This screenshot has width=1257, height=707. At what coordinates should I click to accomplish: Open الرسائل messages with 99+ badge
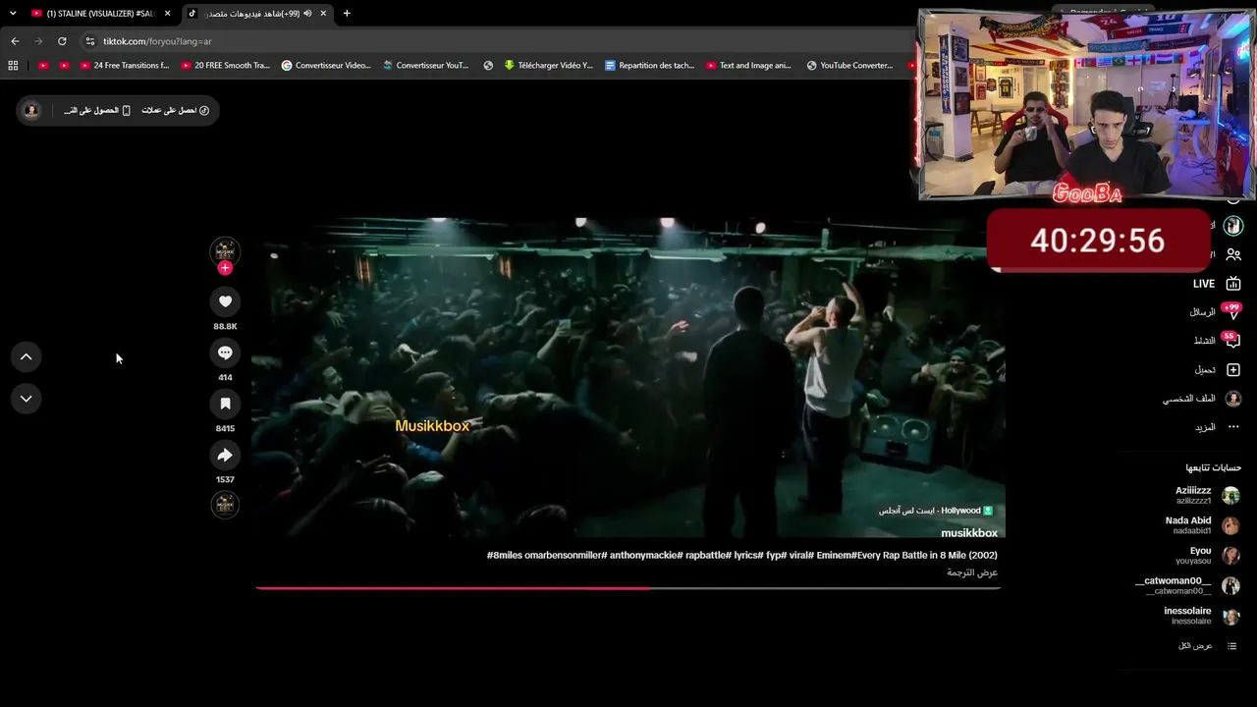(x=1216, y=312)
